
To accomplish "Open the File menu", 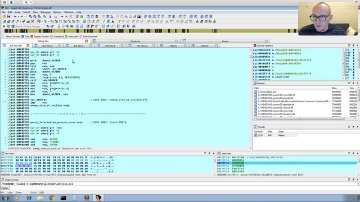I will 3,12.
